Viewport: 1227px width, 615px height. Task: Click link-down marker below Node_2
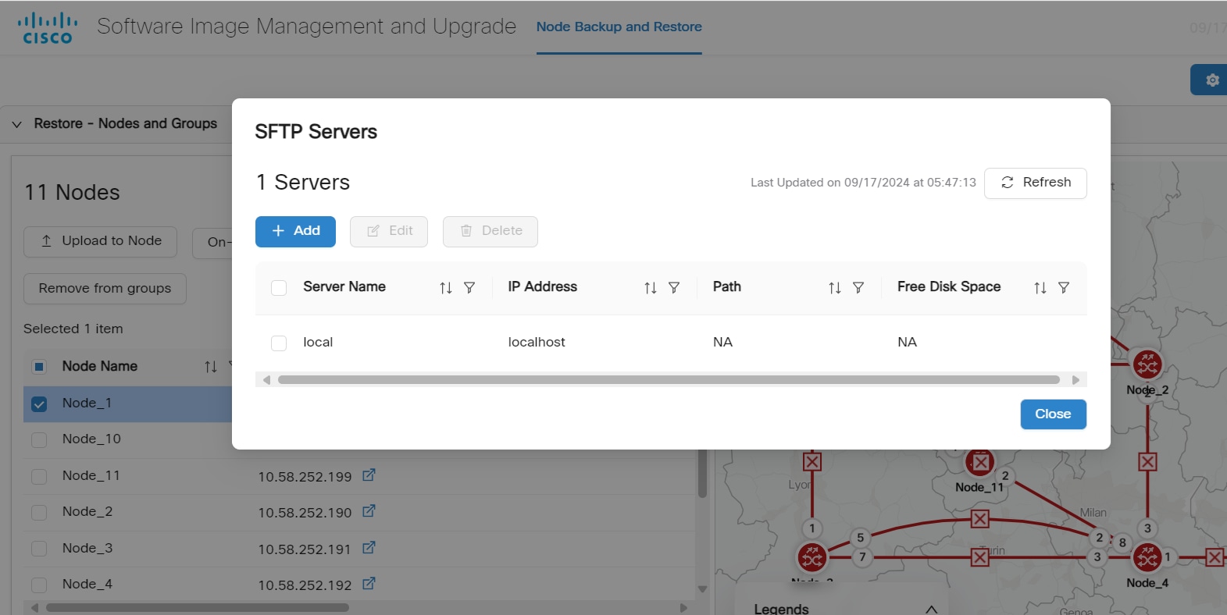click(x=1147, y=461)
